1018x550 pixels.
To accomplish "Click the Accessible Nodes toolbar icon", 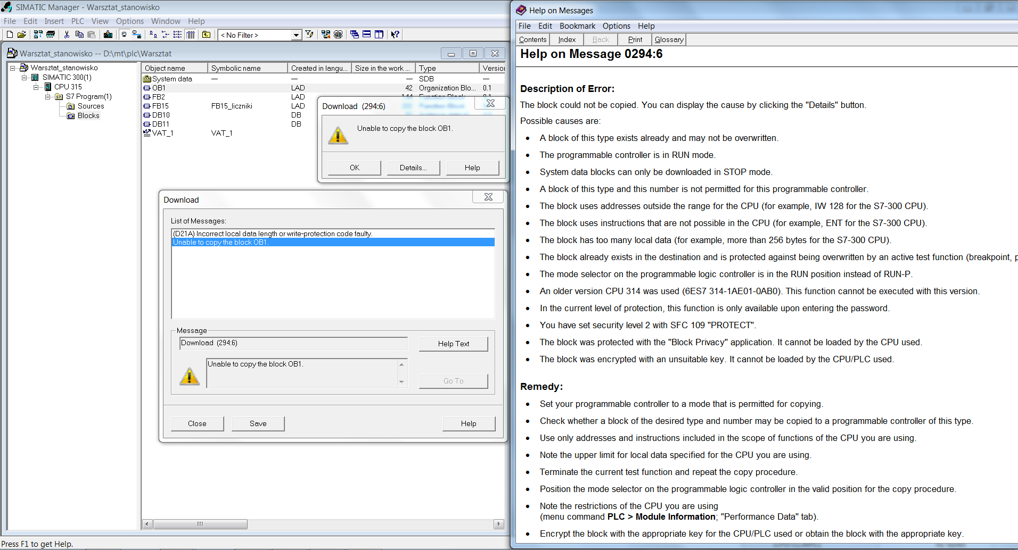I will pyautogui.click(x=38, y=35).
